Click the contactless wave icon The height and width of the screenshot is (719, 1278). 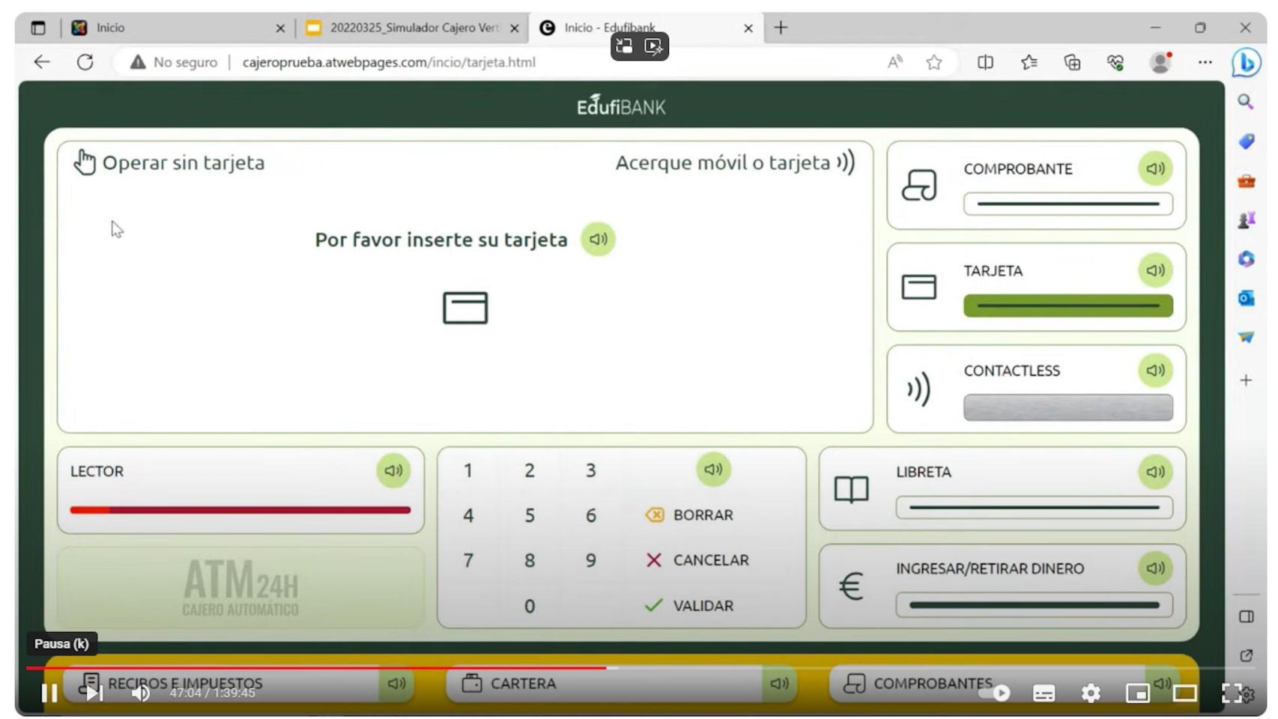click(x=918, y=389)
